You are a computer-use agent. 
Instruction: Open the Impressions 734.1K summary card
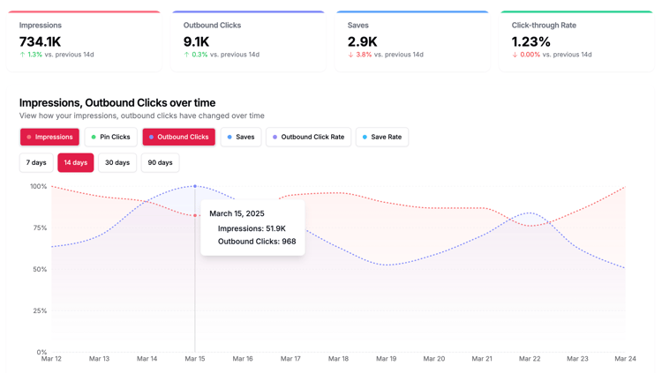tap(84, 41)
